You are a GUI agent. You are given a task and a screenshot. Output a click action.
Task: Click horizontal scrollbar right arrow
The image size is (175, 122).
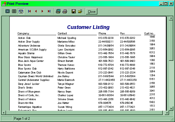[x=167, y=113]
